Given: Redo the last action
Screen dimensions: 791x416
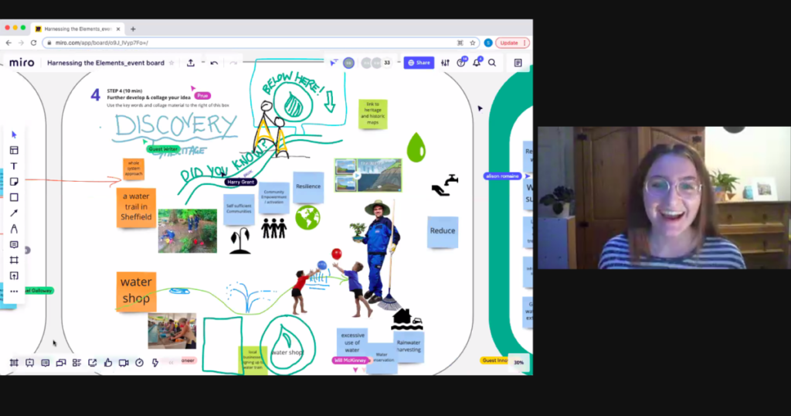Looking at the screenshot, I should (233, 63).
